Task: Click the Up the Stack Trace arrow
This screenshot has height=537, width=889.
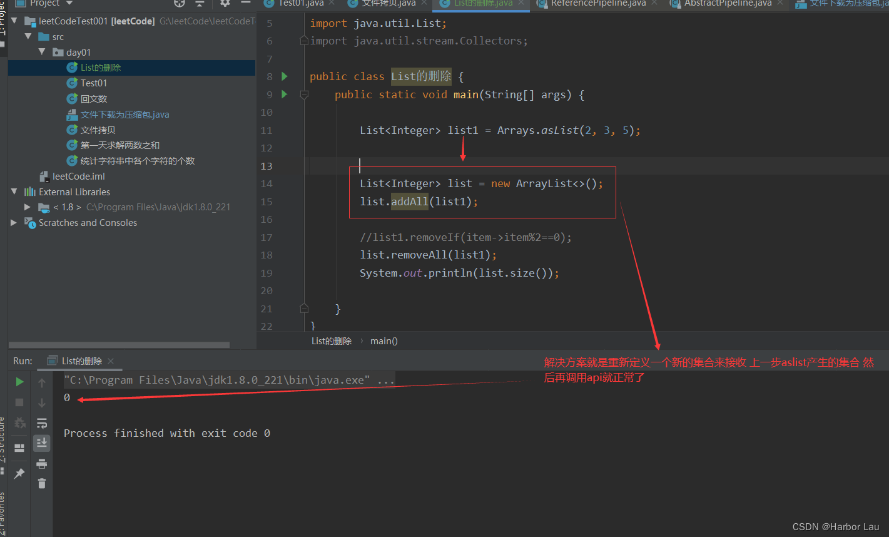Action: [42, 382]
